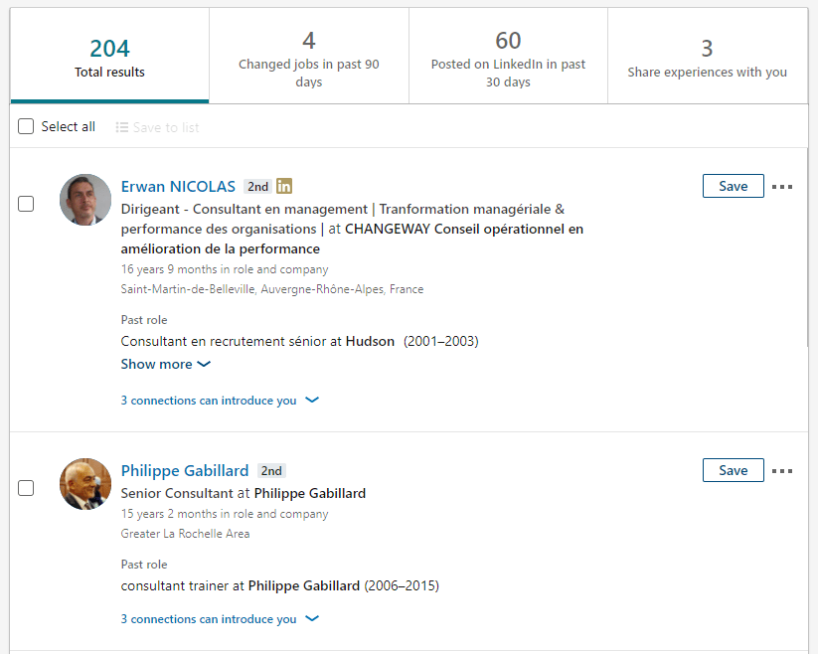This screenshot has height=654, width=818.
Task: Click the LinkedIn premium badge next to Erwan NICOLAS
Action: tap(284, 186)
